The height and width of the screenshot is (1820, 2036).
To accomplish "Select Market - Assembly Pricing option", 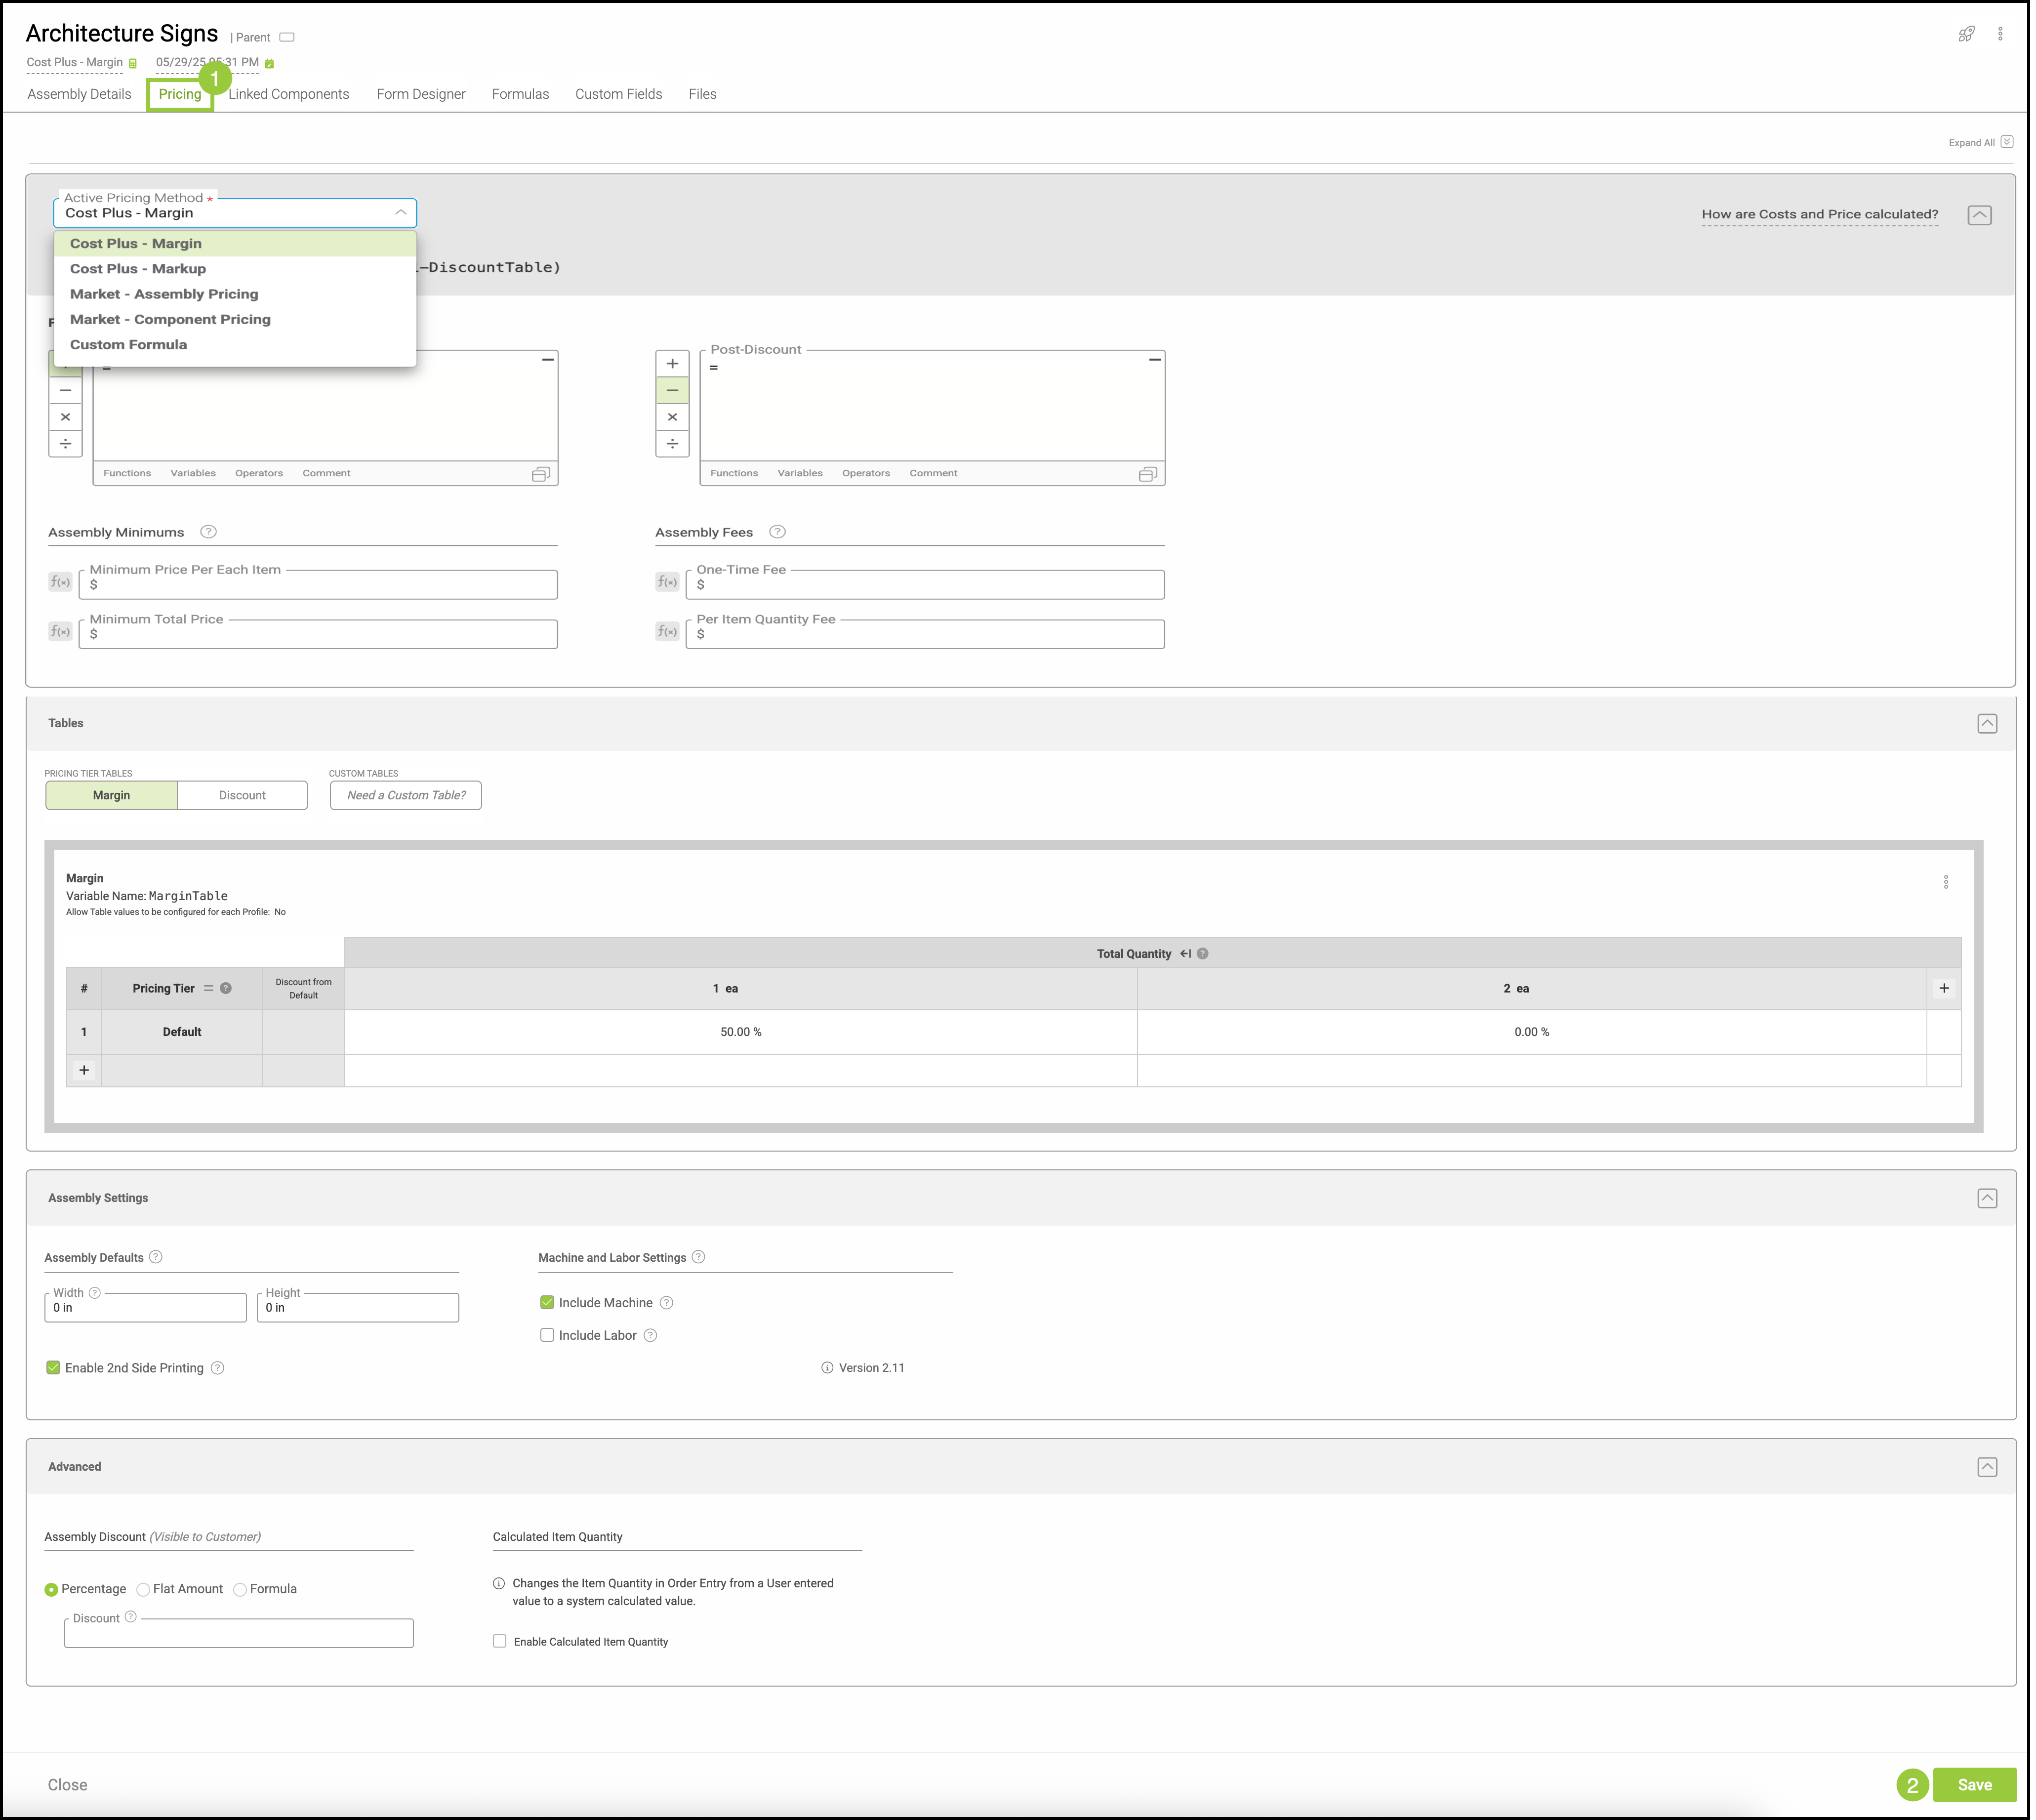I will pyautogui.click(x=164, y=294).
